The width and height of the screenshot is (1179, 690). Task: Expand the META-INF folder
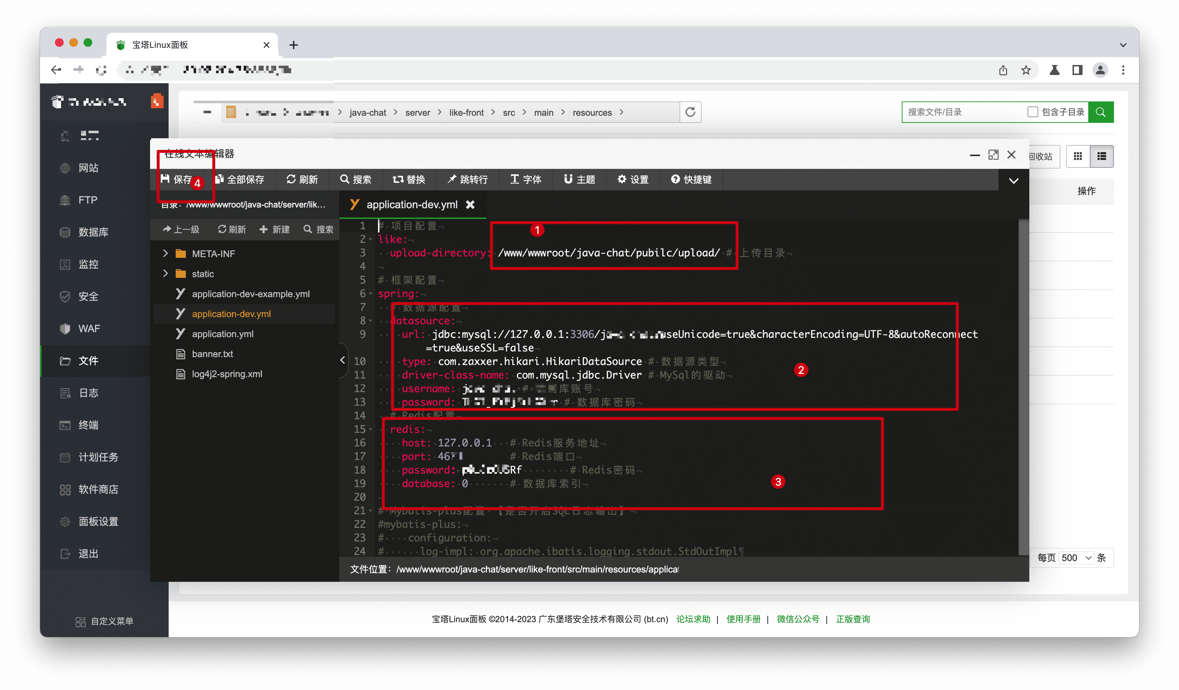tap(166, 253)
